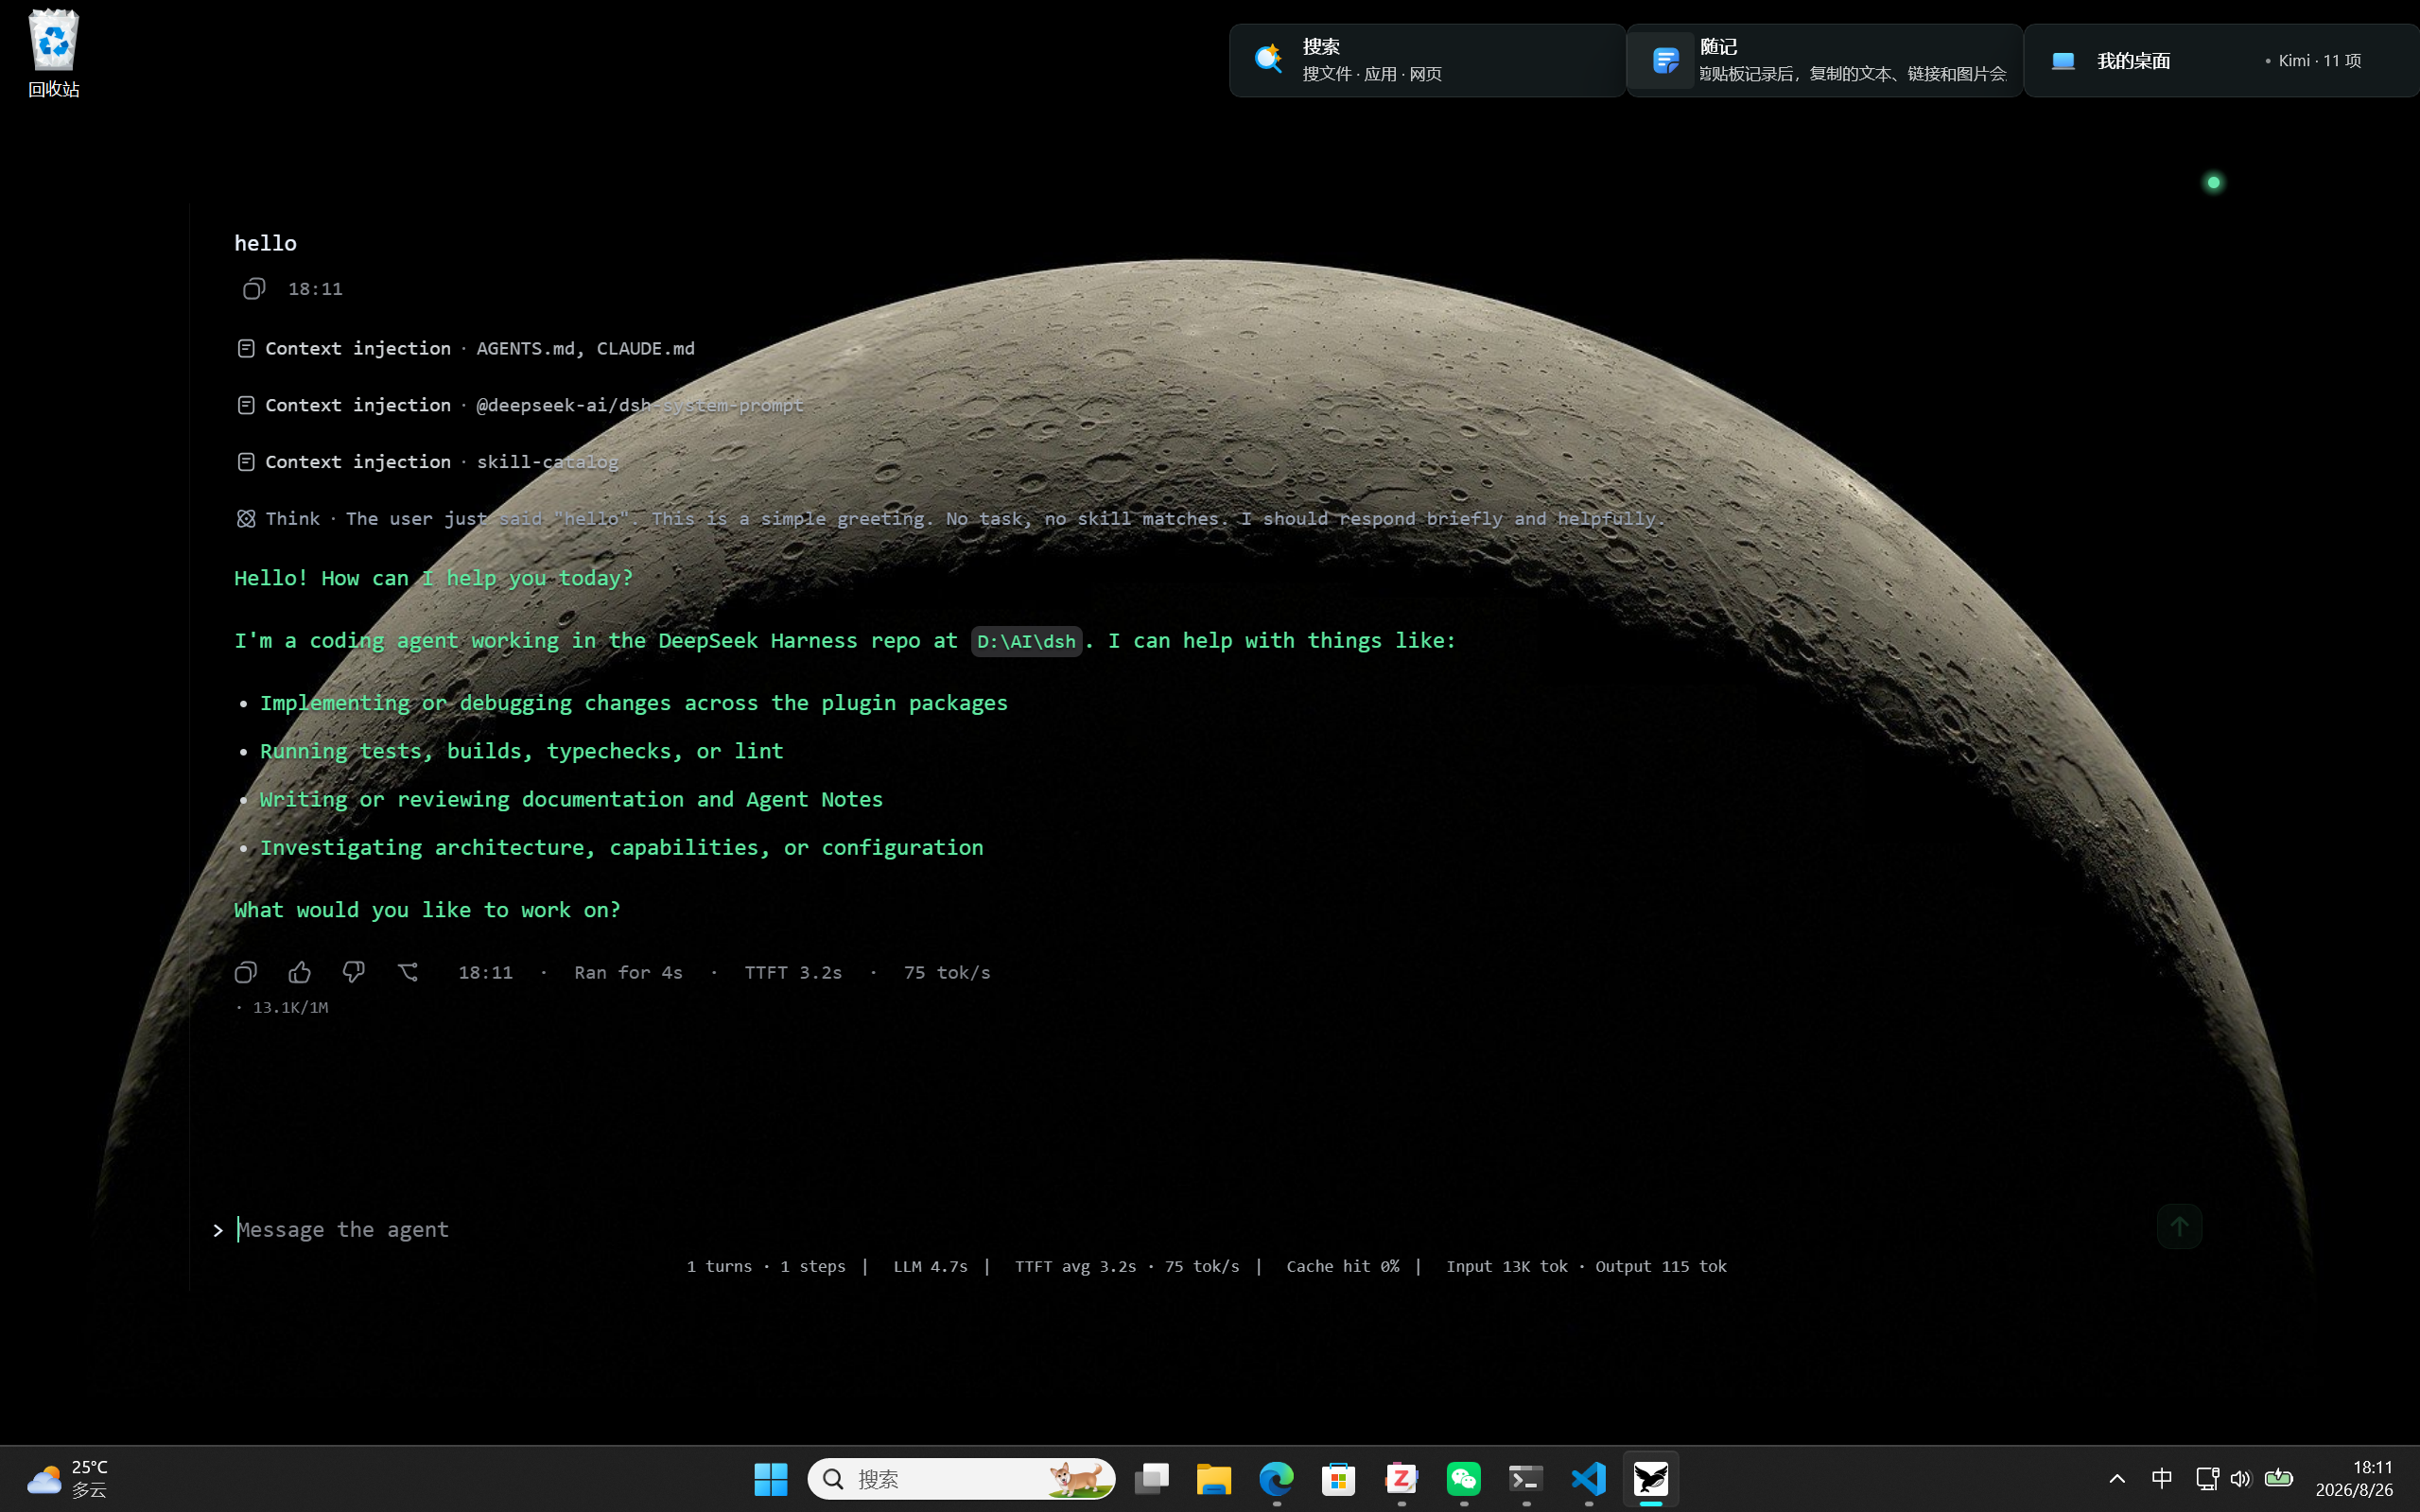Viewport: 2420px width, 1512px height.
Task: Click the LLM 4.7s status entry
Action: [x=930, y=1266]
